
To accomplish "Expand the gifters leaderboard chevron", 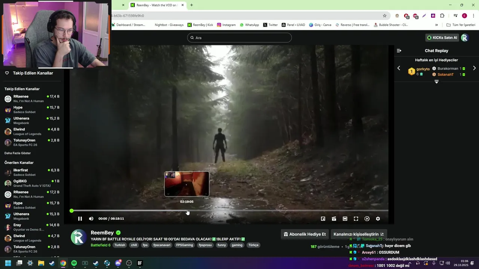I will [x=436, y=81].
